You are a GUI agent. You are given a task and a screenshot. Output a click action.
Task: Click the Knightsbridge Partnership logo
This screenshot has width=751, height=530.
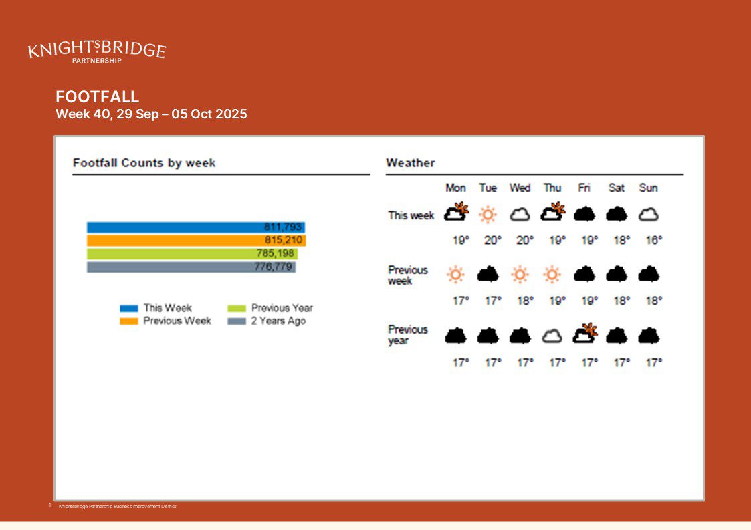[x=97, y=51]
